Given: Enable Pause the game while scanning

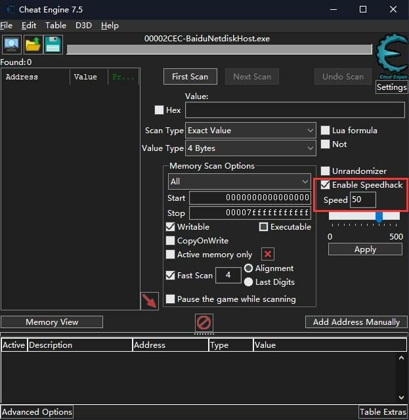Looking at the screenshot, I should pos(171,299).
